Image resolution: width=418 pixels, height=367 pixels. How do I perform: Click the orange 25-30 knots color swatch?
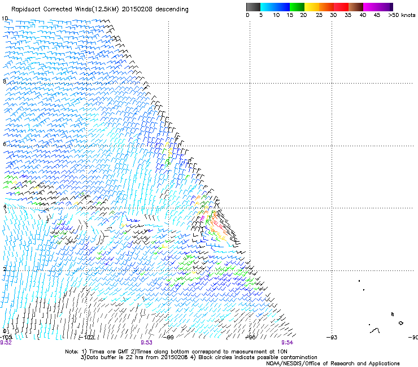click(326, 7)
